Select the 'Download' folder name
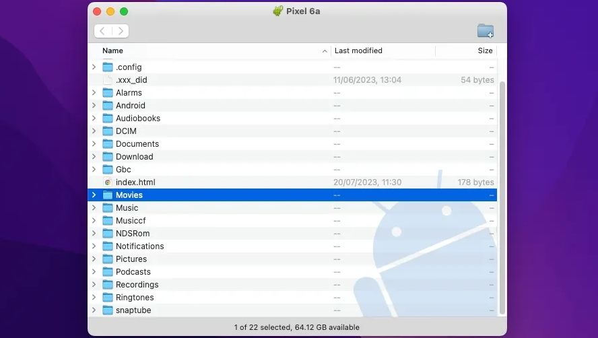 pyautogui.click(x=135, y=156)
